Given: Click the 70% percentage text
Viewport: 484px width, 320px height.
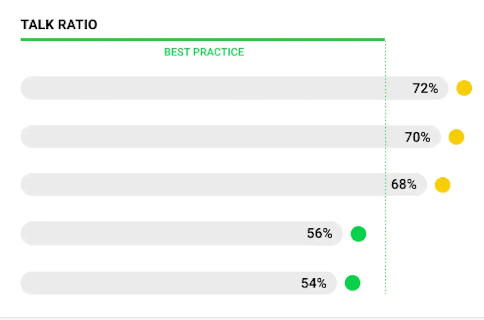Looking at the screenshot, I should point(417,137).
